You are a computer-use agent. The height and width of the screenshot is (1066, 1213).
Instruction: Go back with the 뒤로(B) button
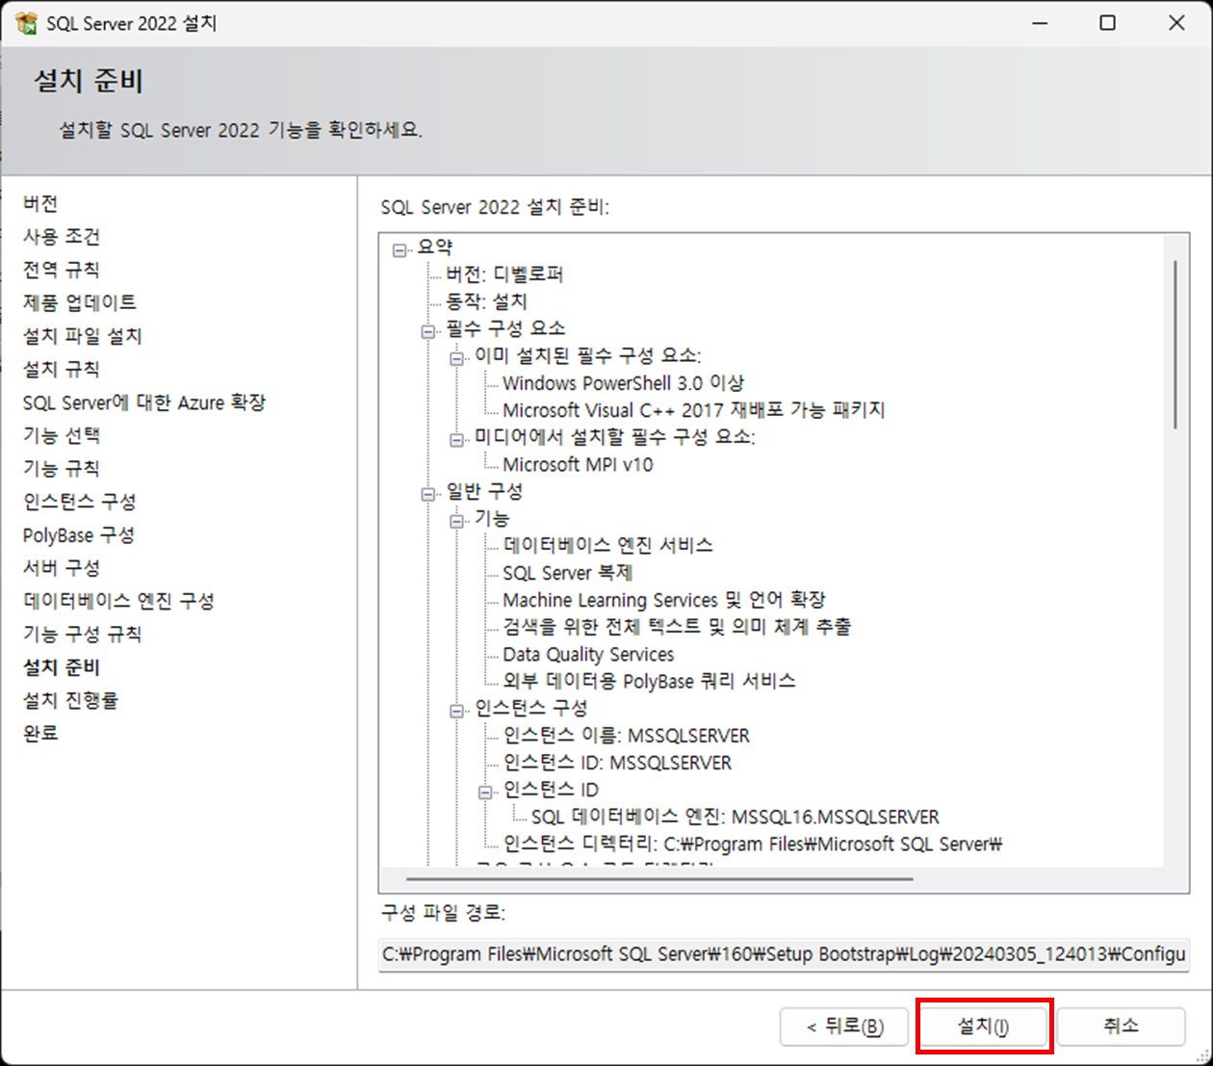(845, 1027)
